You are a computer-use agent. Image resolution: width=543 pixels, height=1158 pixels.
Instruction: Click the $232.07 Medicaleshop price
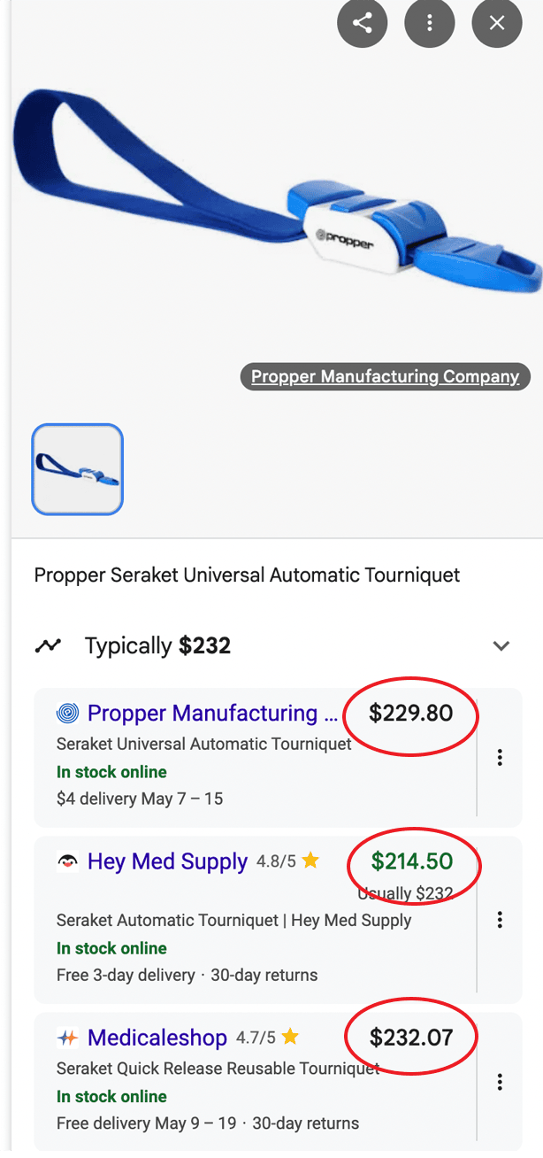coord(411,1037)
